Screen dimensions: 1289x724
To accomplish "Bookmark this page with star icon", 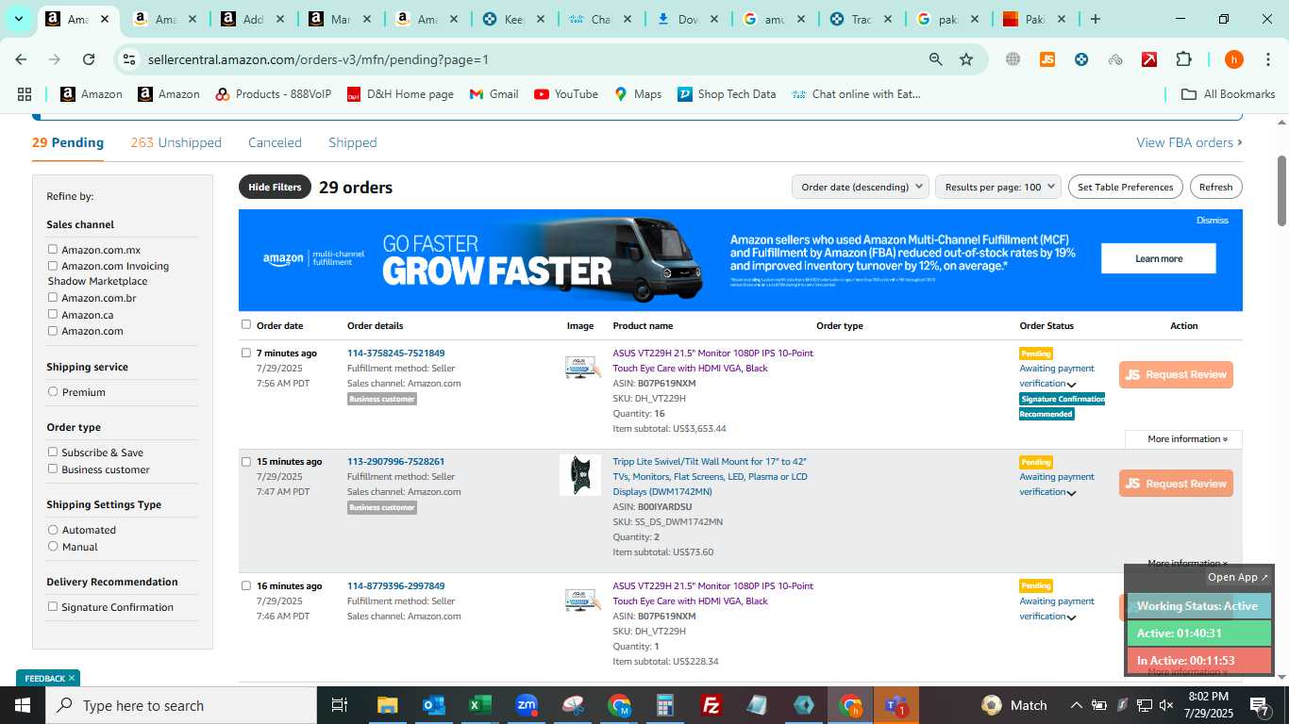I will 966,59.
